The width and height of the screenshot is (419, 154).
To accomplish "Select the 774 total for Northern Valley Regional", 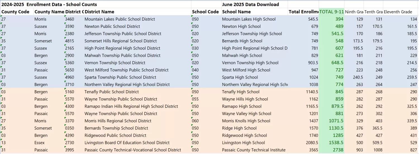I will point(331,84).
